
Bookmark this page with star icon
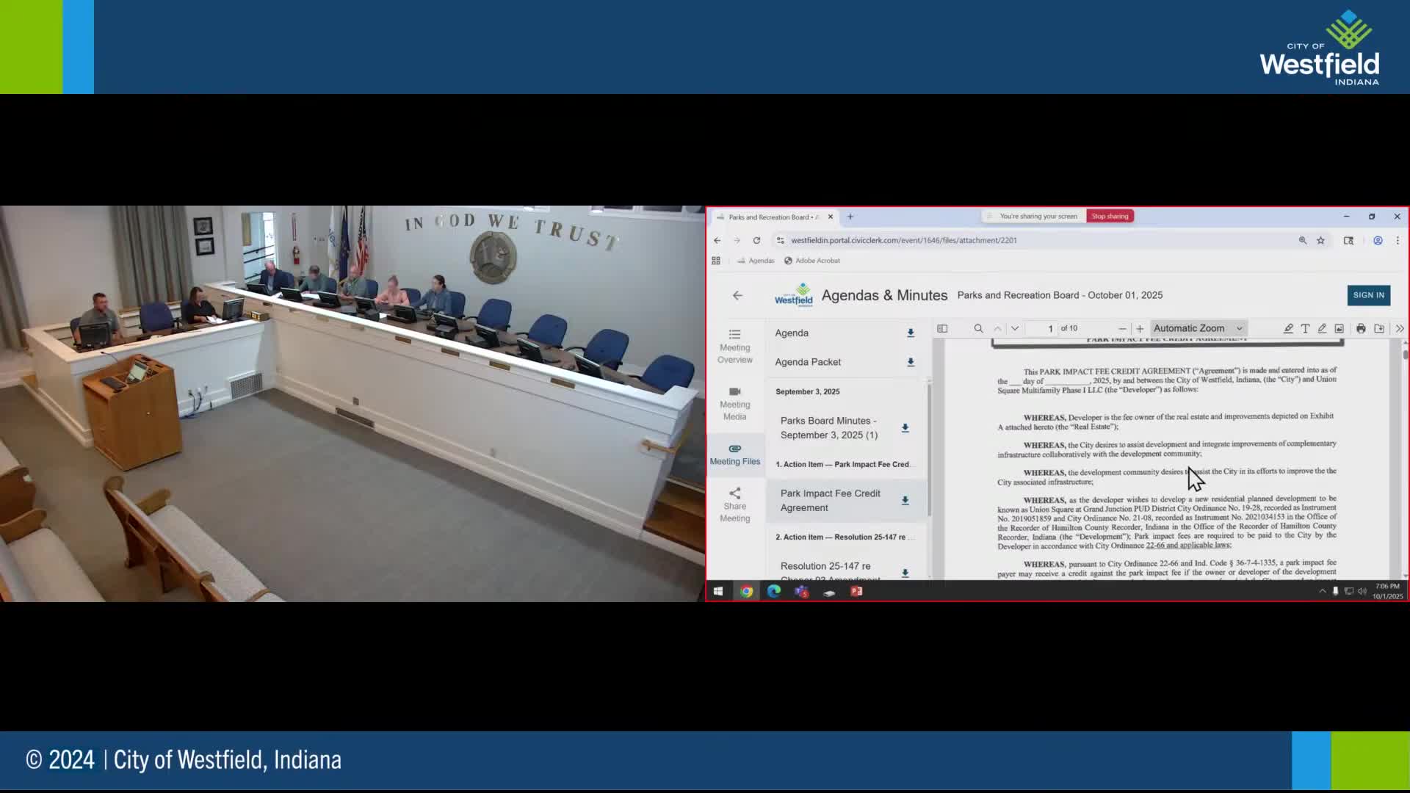pos(1320,240)
